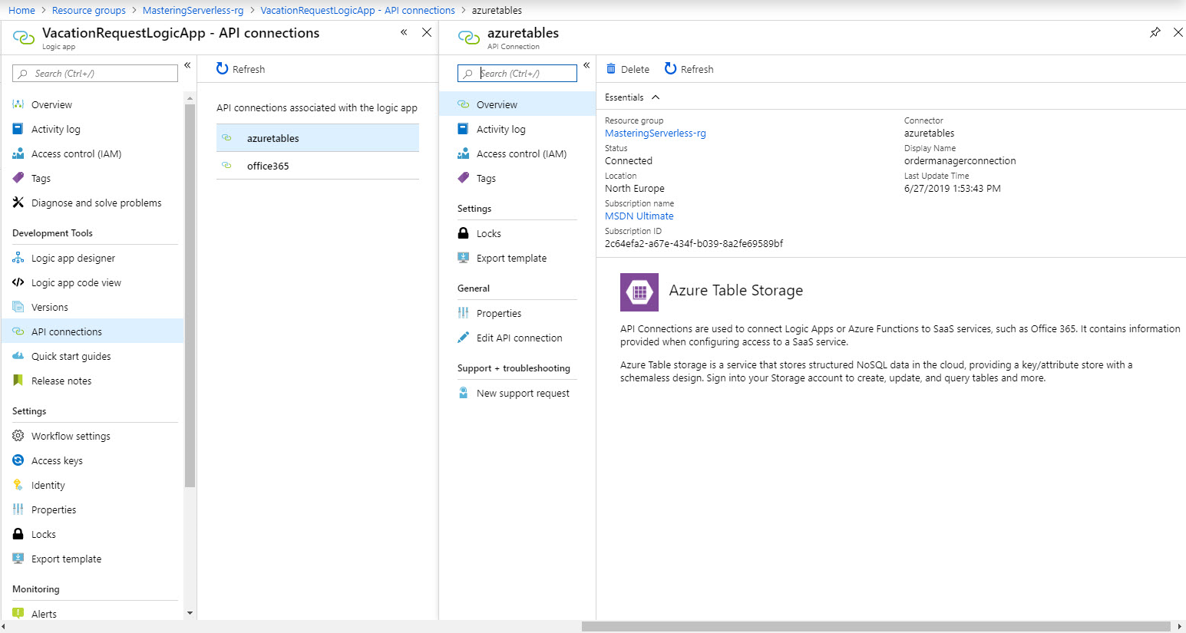Go to Home breadcrumb

[21, 10]
